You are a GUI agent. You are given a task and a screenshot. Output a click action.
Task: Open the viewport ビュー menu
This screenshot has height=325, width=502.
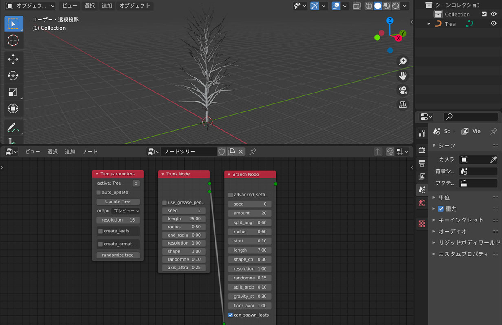pyautogui.click(x=69, y=6)
